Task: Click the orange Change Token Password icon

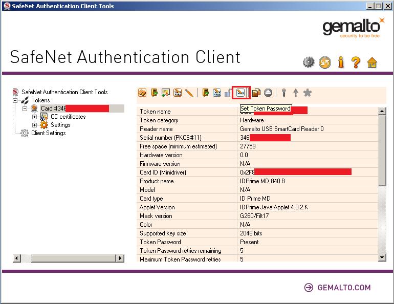Action: coord(178,93)
